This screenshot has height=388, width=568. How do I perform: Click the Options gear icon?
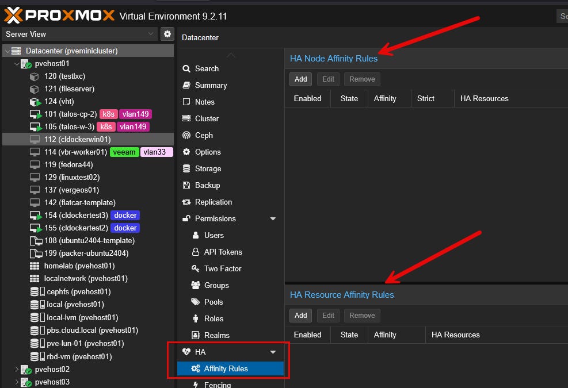(x=186, y=152)
